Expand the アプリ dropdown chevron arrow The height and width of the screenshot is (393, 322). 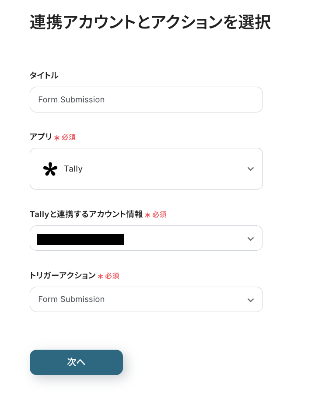(x=250, y=169)
